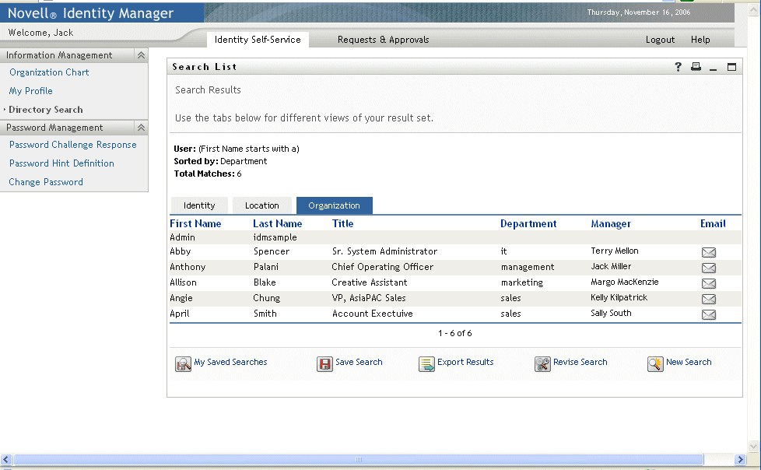This screenshot has width=761, height=470.
Task: Open the Requests & Approvals tab
Action: click(383, 40)
